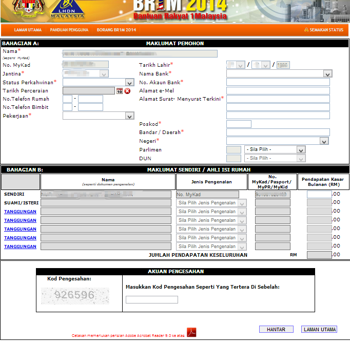The width and height of the screenshot is (350, 341).
Task: Open the first TANGGUNGAN link
Action: pos(20,212)
